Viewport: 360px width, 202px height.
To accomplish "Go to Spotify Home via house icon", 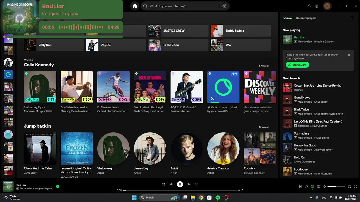I will [135, 6].
